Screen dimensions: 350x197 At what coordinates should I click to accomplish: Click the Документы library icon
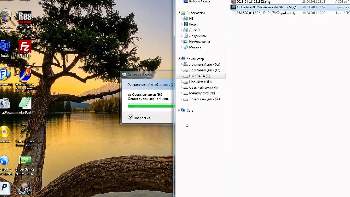(x=186, y=36)
